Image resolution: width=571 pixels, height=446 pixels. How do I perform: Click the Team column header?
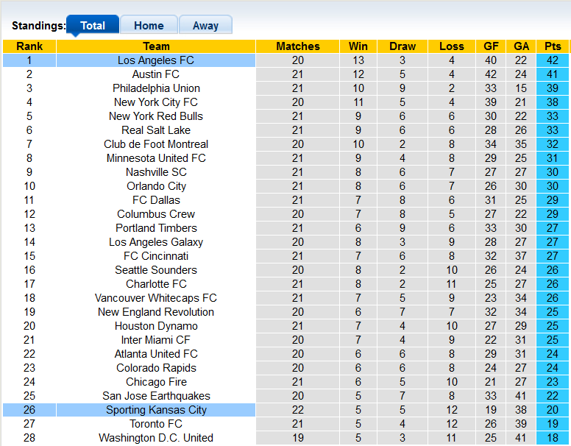point(156,46)
